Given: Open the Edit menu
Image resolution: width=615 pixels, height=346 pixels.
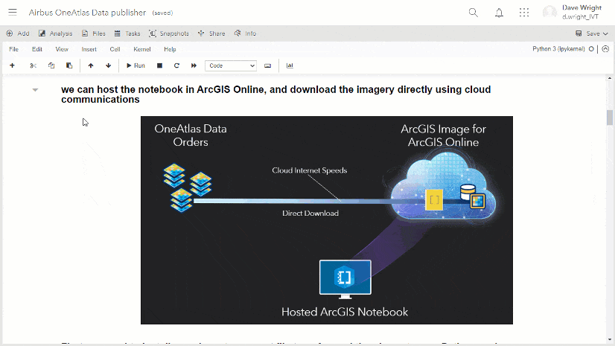Looking at the screenshot, I should [x=37, y=49].
